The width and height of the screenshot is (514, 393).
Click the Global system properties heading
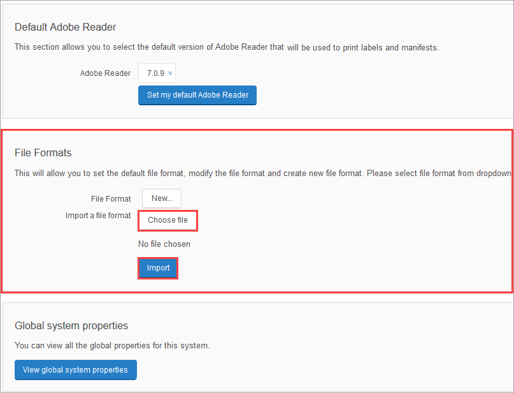point(71,325)
